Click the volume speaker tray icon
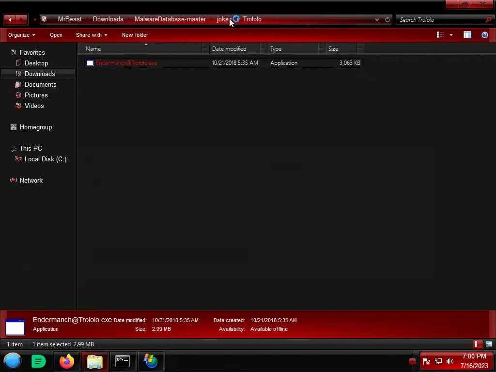Screen dimensions: 496x372 coord(450,361)
